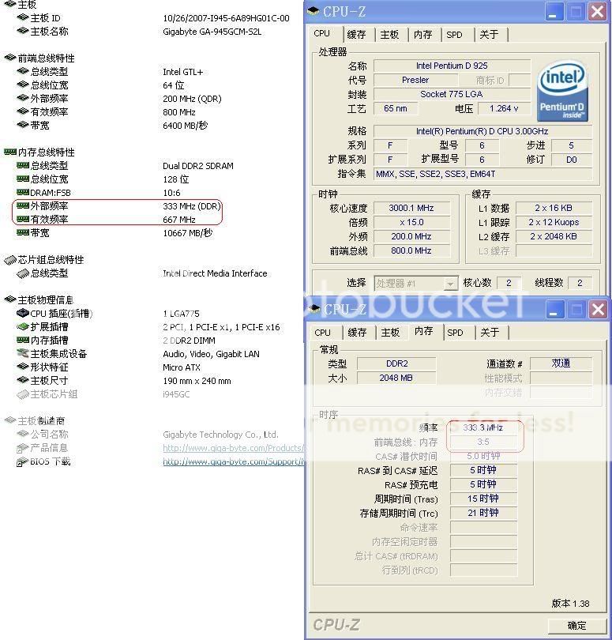
Task: Close the lower CPU-Z window
Action: 598,310
